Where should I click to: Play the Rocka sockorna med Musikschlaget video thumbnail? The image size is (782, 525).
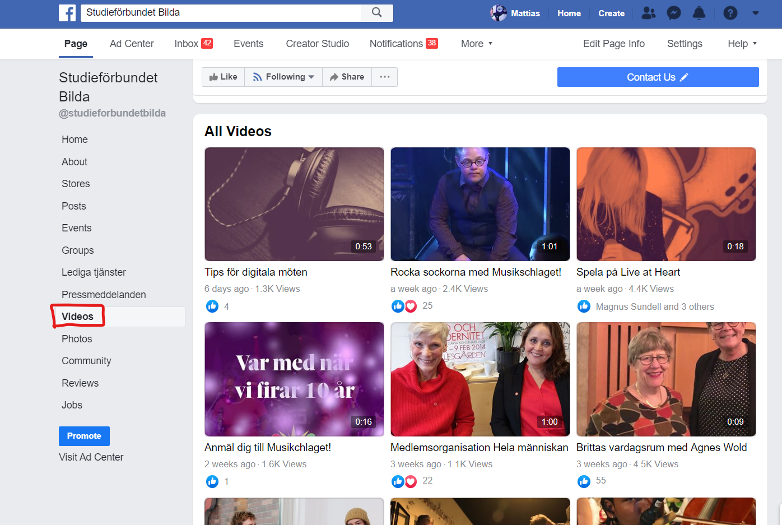point(480,204)
